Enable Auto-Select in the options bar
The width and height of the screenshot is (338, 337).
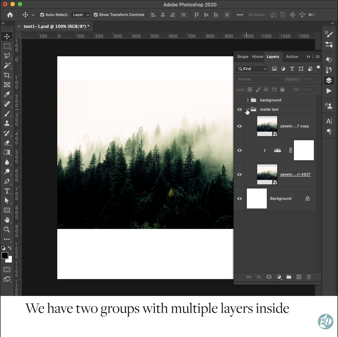[42, 15]
